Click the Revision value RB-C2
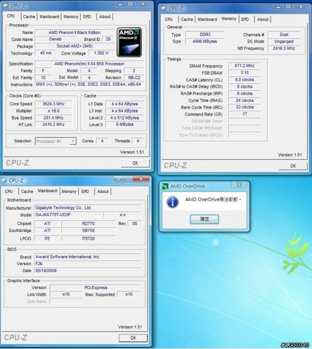This screenshot has height=349, width=312. tap(134, 78)
